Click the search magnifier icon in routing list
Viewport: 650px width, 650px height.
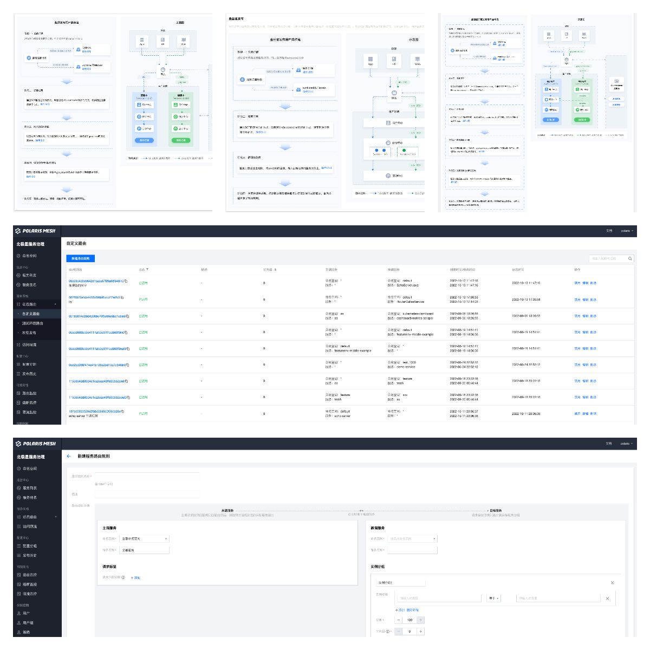[x=630, y=259]
